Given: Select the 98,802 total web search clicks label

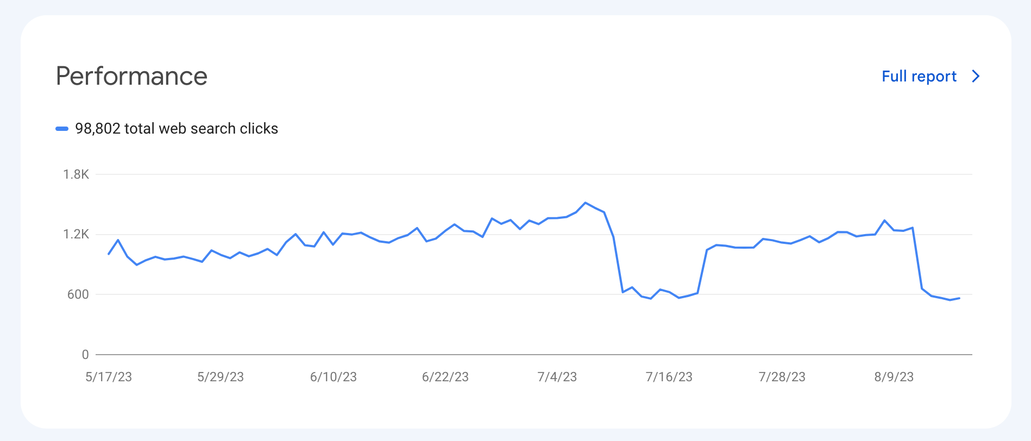Looking at the screenshot, I should click(x=177, y=129).
